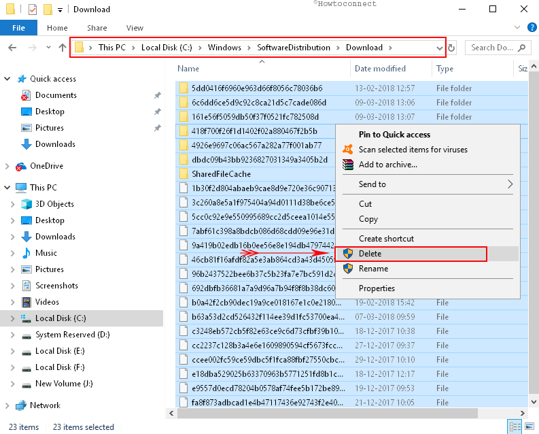
Task: Expand Local Disk (C:) tree node
Action: pos(13,318)
